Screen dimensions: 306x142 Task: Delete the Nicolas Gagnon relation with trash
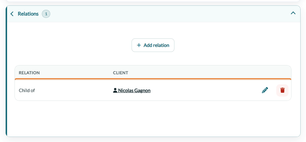coord(282,90)
